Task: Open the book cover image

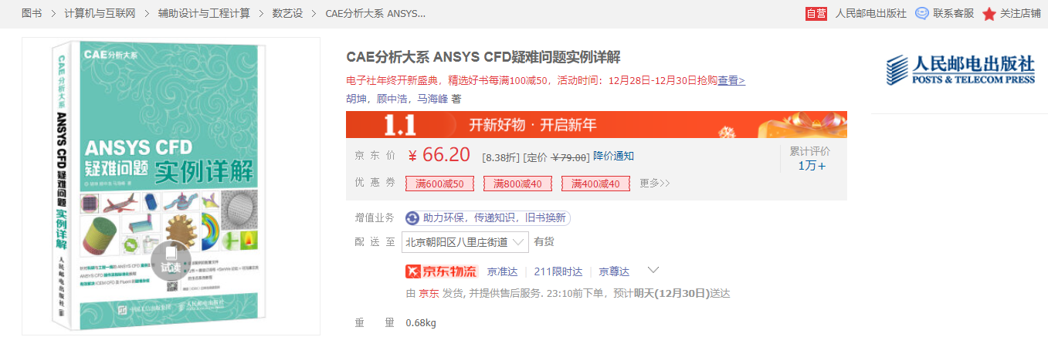Action: 171,186
